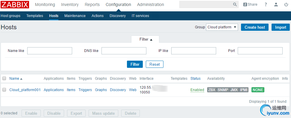
Task: Click the Delete button
Action: [131, 113]
